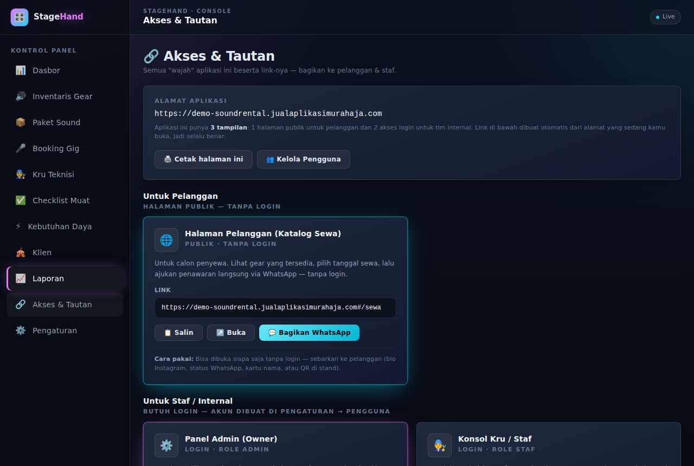
Task: Open Paket Sound in the sidebar
Action: pos(65,122)
